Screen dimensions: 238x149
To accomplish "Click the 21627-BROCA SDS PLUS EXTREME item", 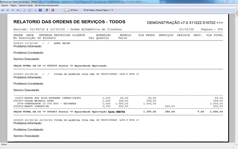I will pyautogui.click(x=48, y=98).
